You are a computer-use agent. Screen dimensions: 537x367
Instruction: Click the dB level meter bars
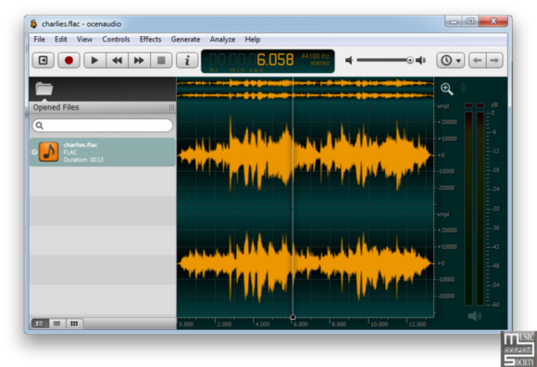[x=474, y=208]
